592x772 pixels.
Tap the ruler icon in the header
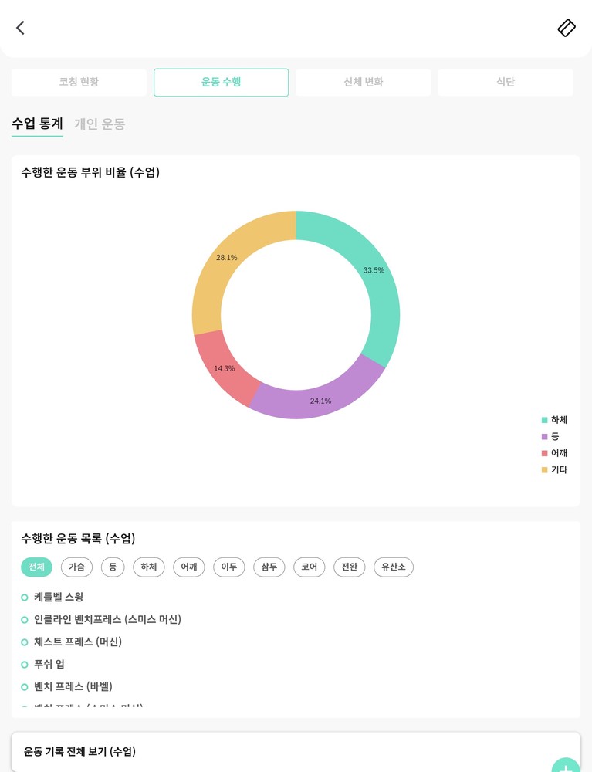tap(567, 28)
